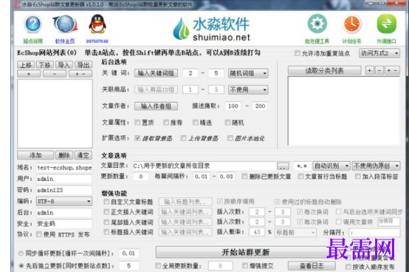Click the 导入 import button
The image size is (409, 272).
click(x=64, y=65)
